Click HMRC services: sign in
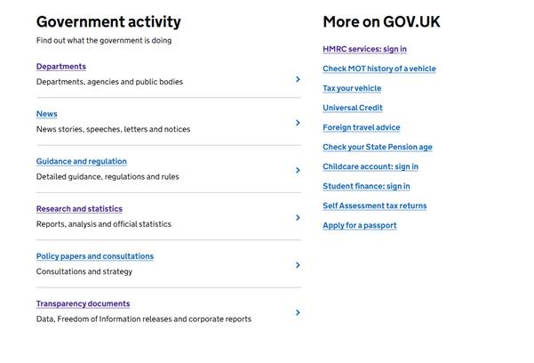The width and height of the screenshot is (534, 363). [x=364, y=49]
